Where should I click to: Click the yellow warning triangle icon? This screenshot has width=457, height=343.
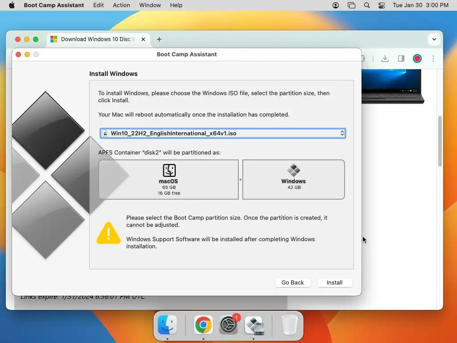pyautogui.click(x=108, y=233)
